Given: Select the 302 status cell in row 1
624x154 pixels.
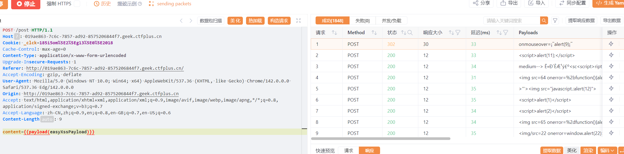Looking at the screenshot, I should [x=400, y=44].
